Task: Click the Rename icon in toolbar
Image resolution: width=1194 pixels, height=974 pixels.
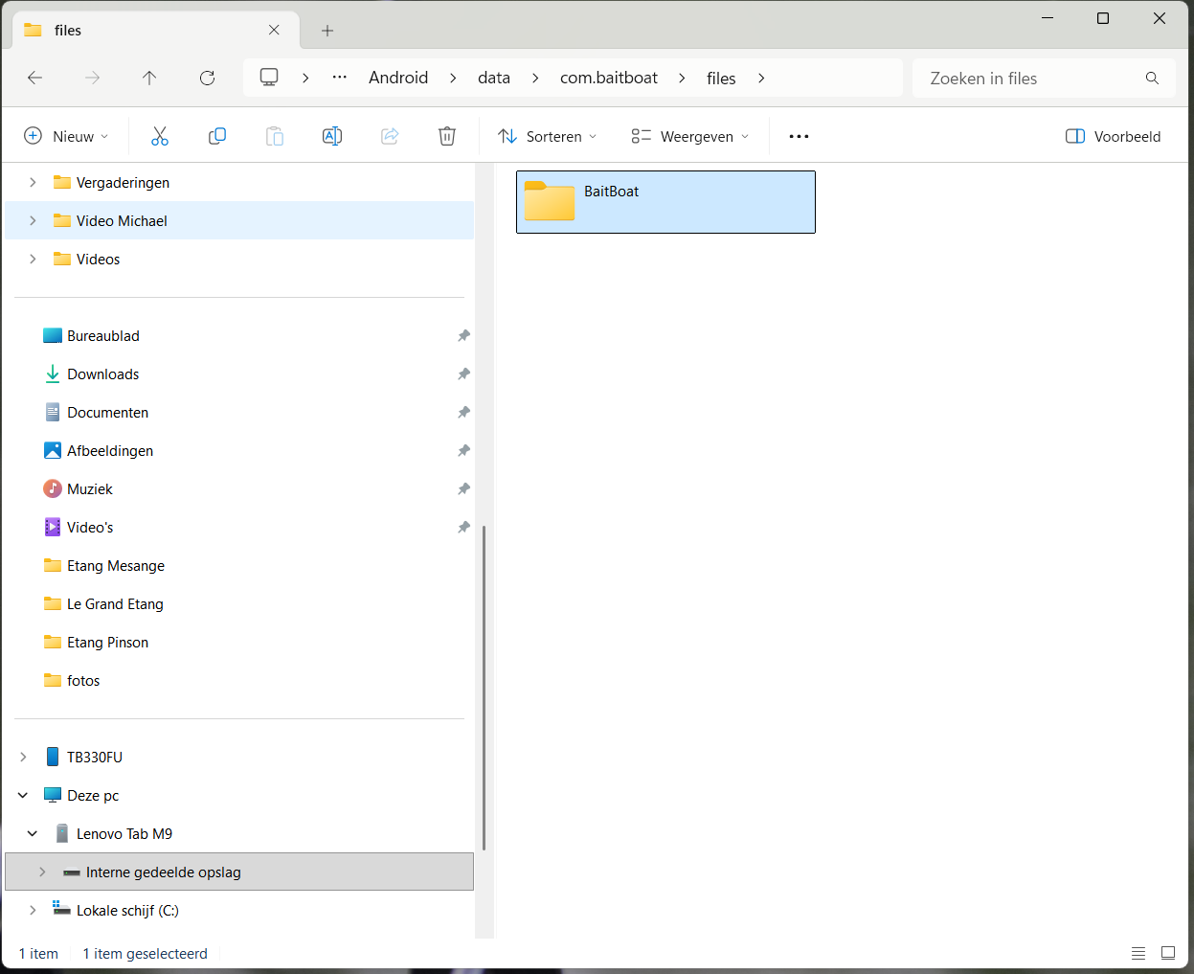Action: (x=332, y=136)
